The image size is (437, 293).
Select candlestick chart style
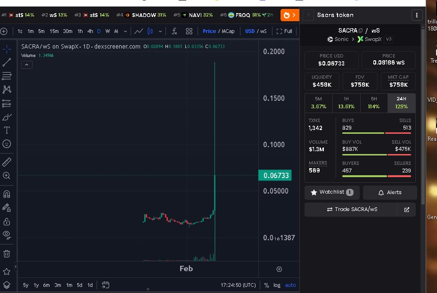150,31
